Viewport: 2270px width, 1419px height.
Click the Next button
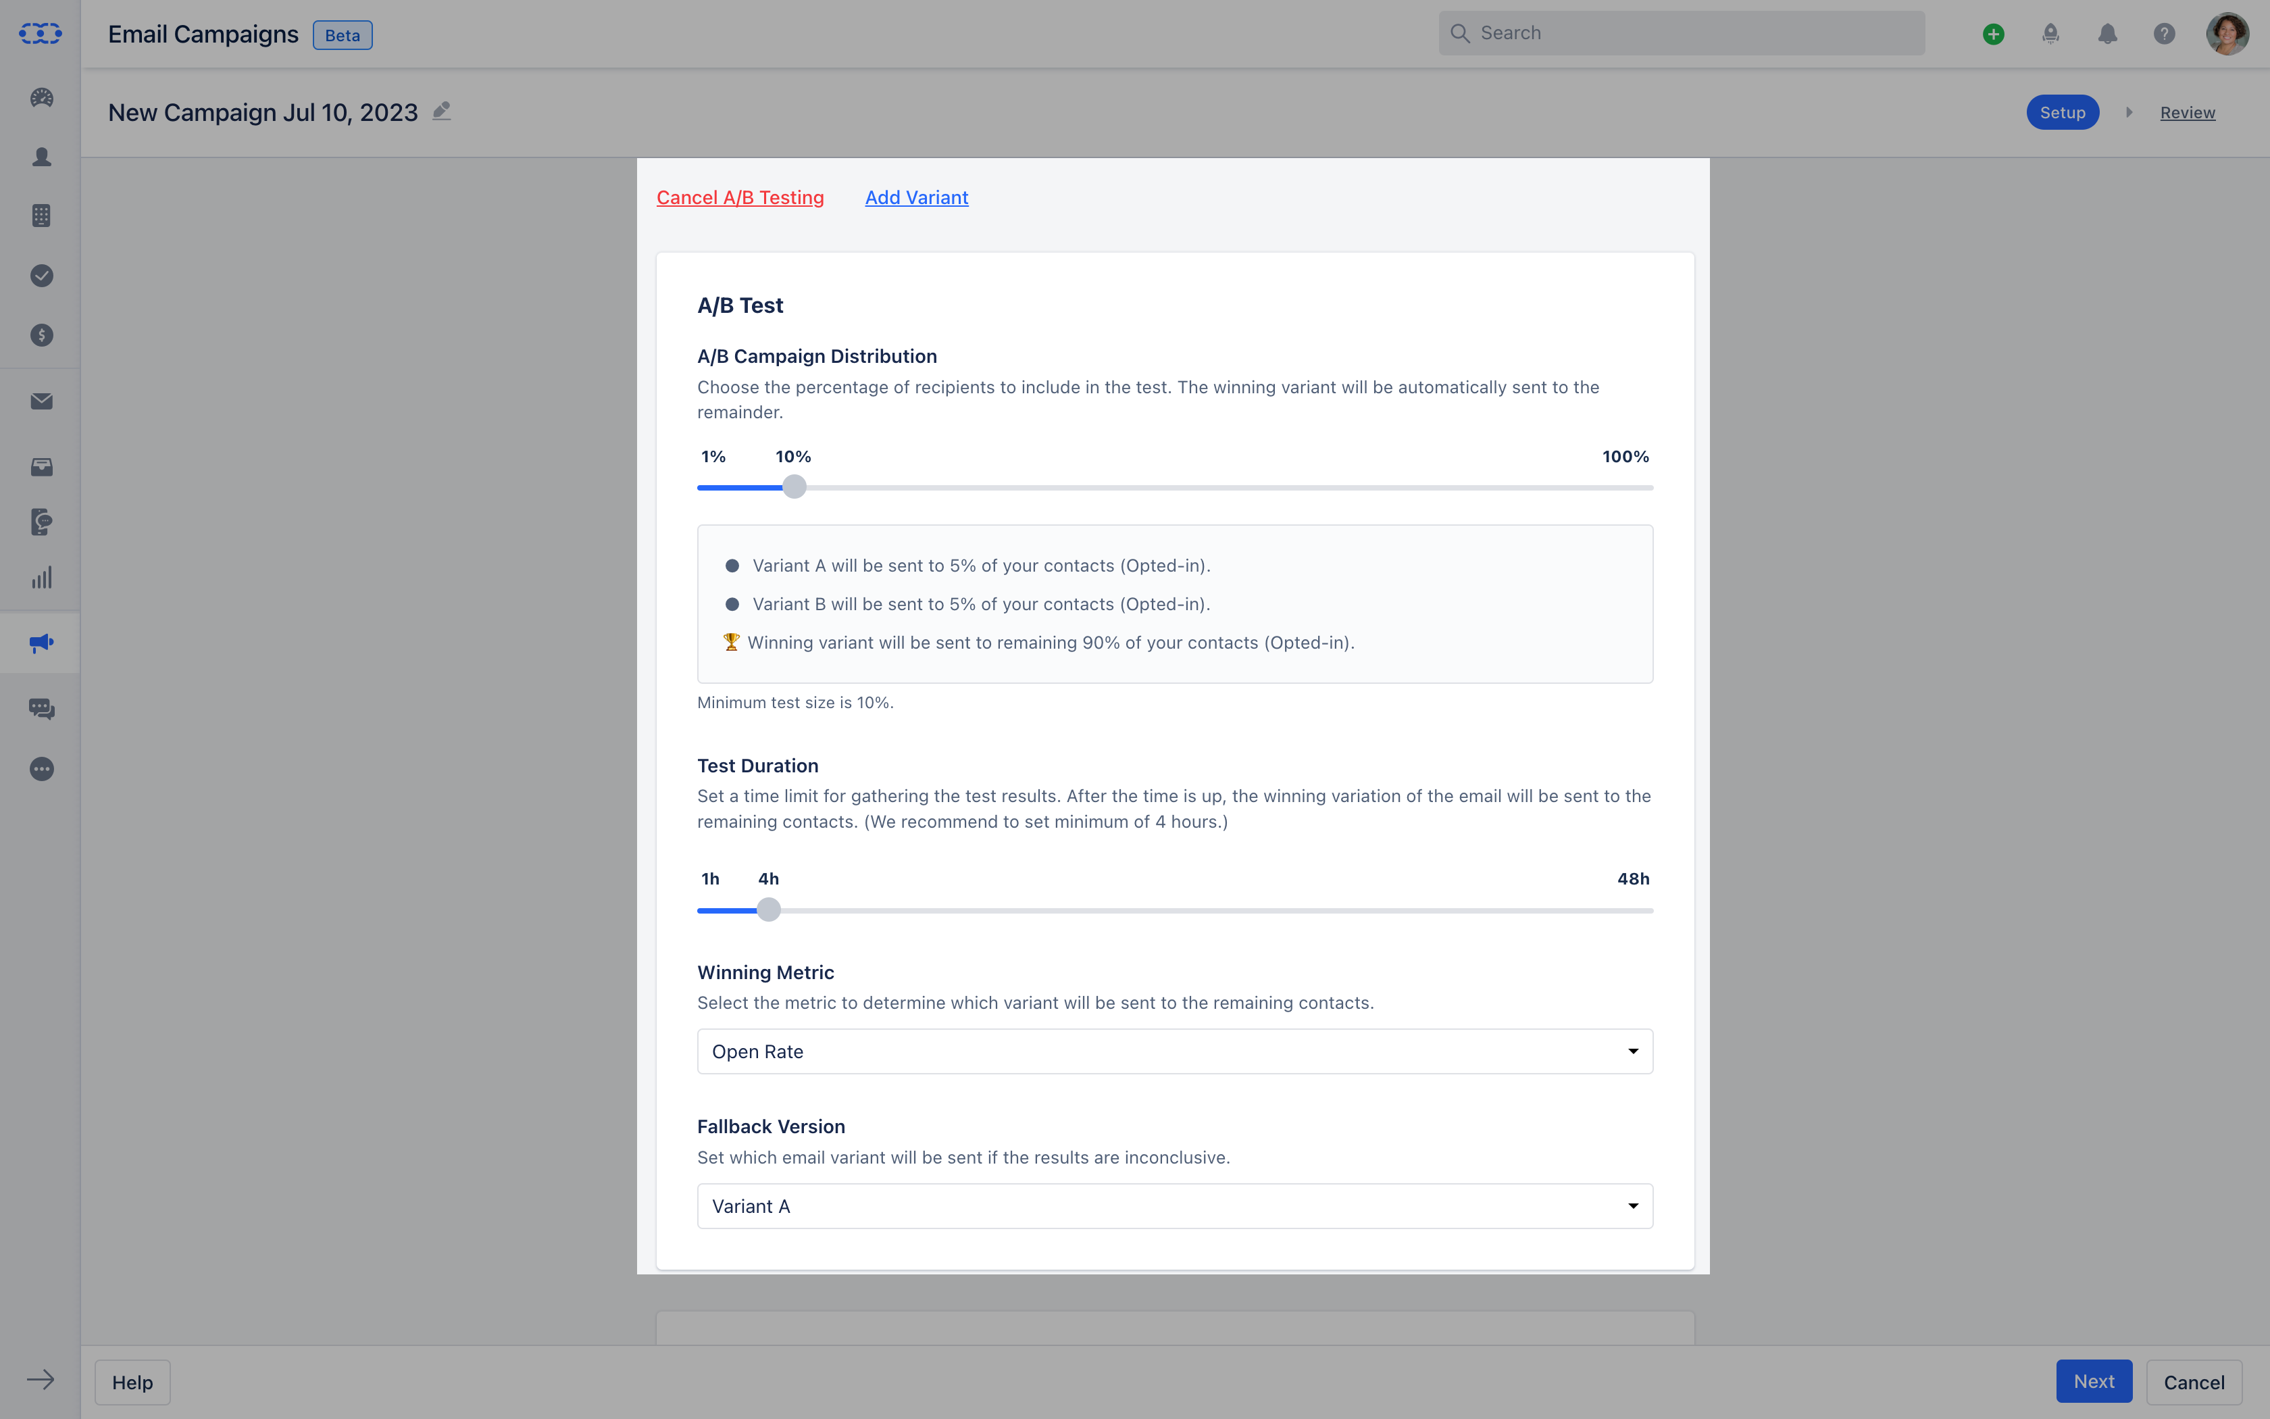(2093, 1380)
